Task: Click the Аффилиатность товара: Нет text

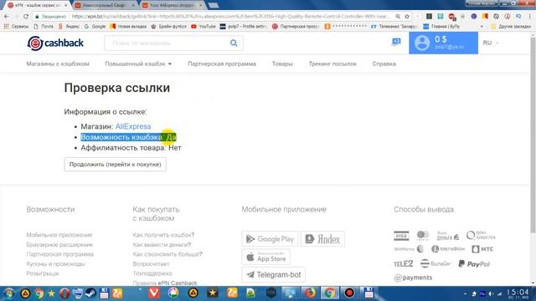Action: coord(131,148)
